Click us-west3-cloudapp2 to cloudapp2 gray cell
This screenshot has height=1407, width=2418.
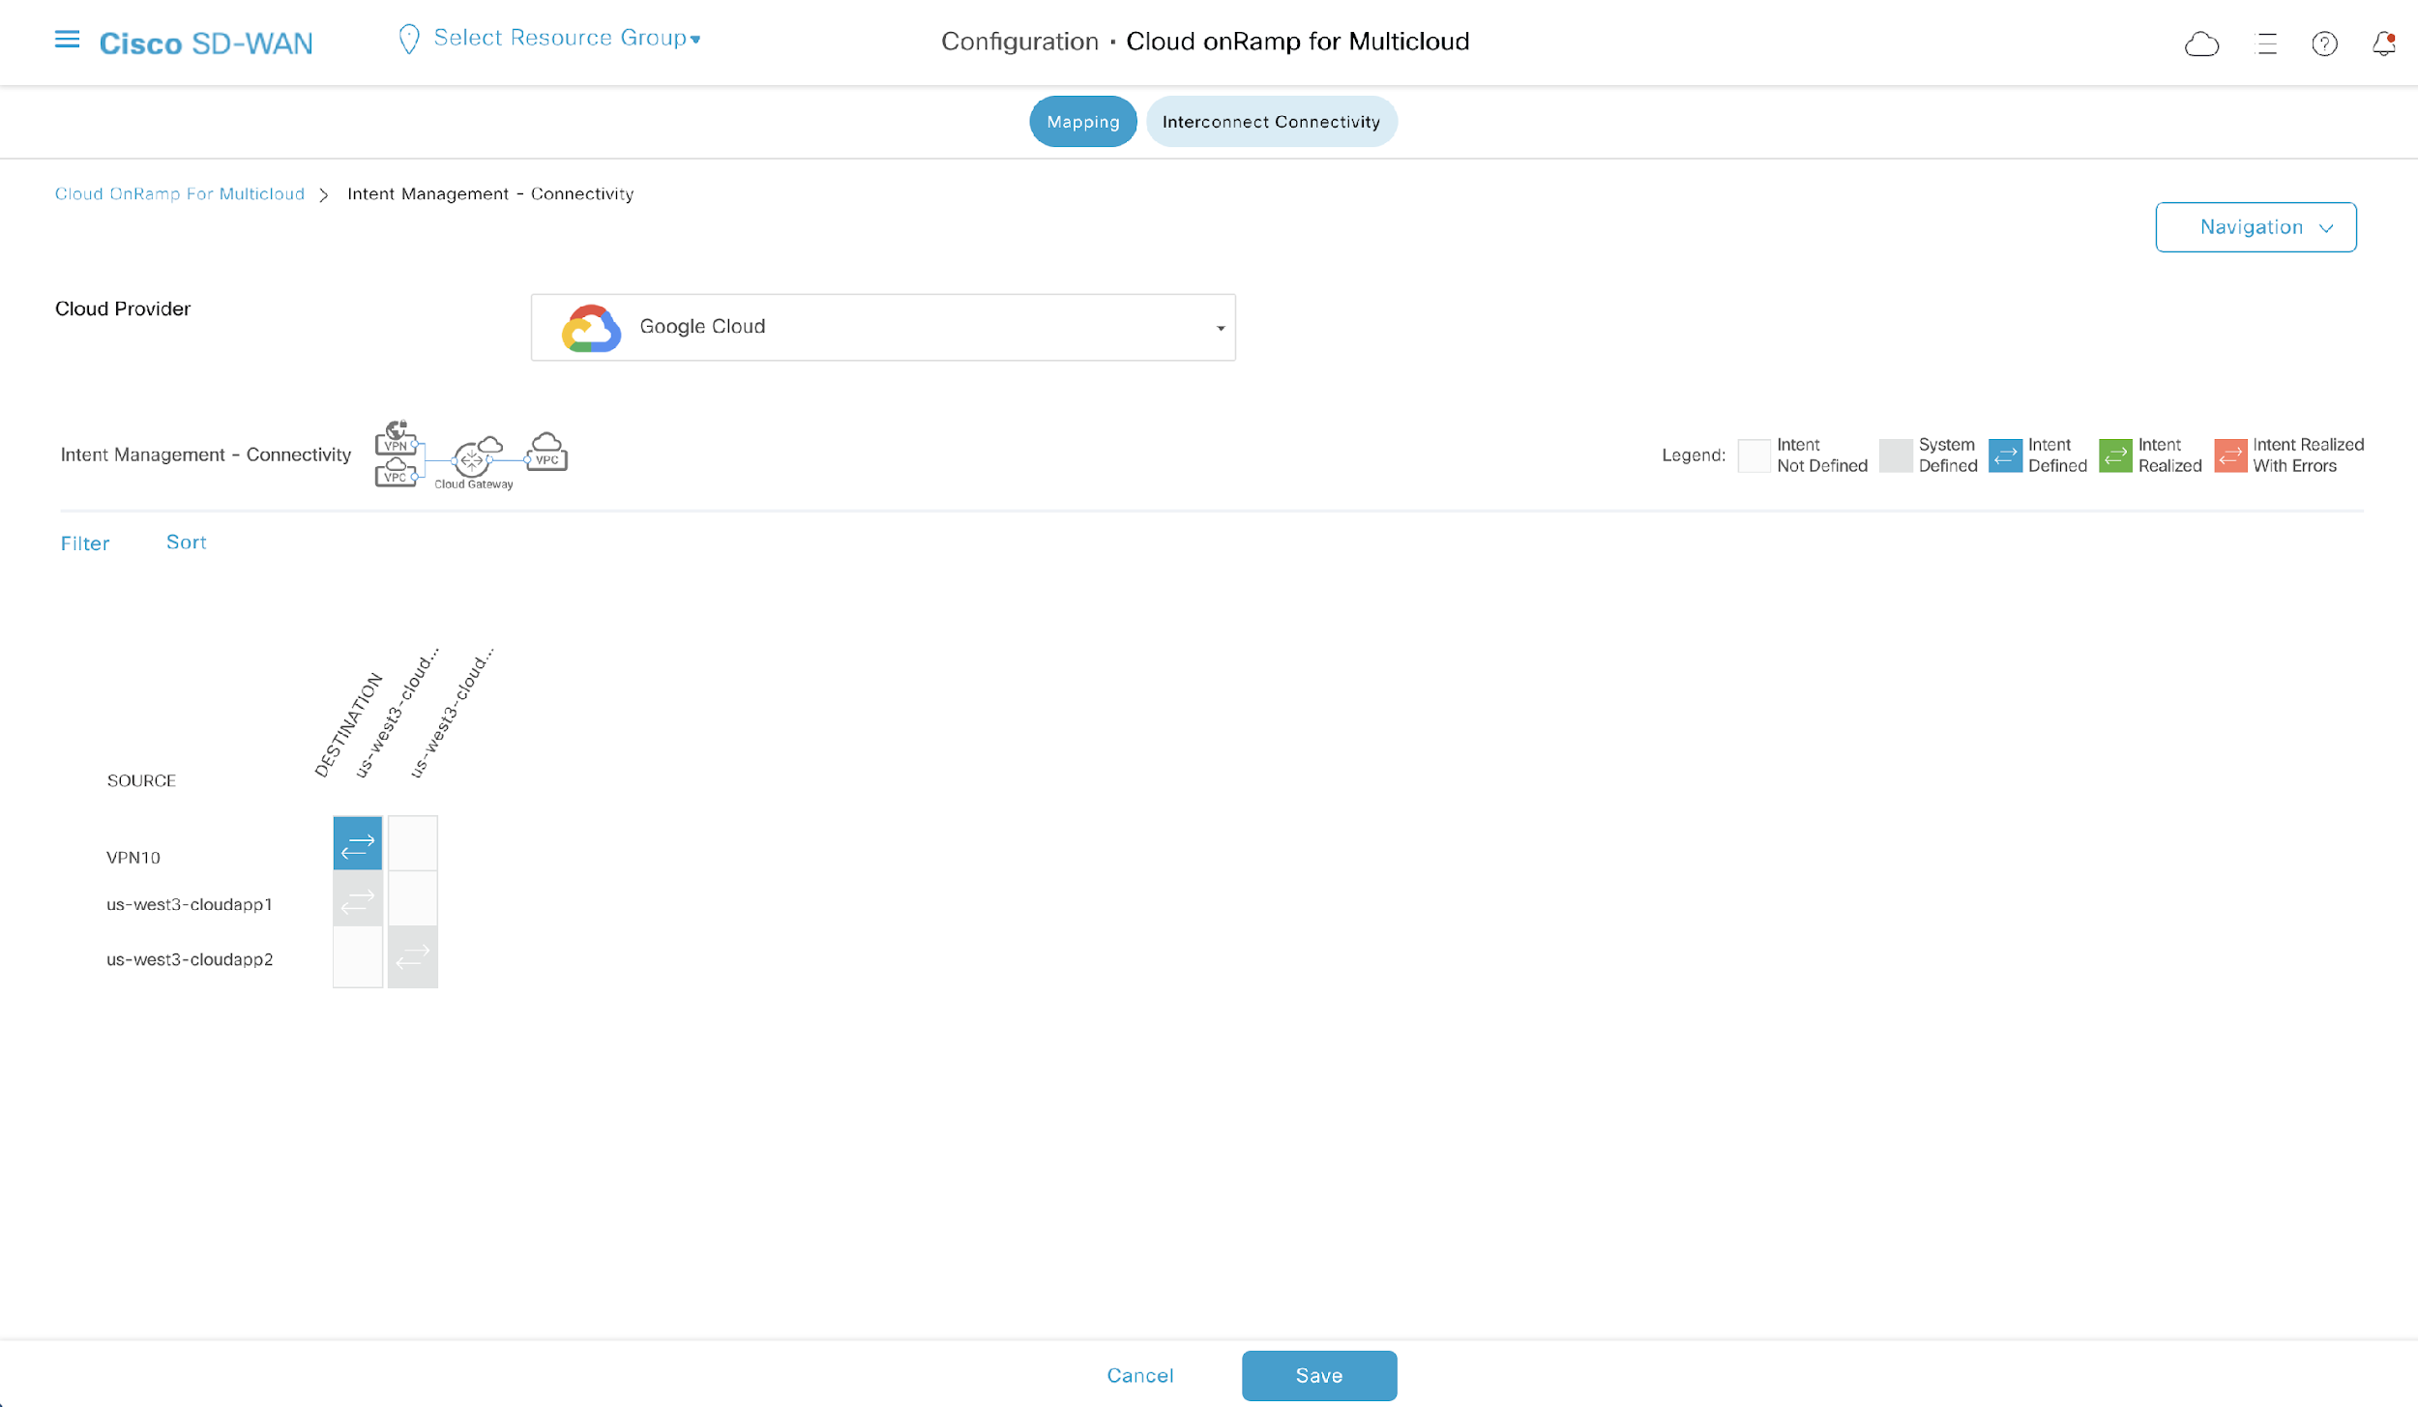pyautogui.click(x=413, y=956)
